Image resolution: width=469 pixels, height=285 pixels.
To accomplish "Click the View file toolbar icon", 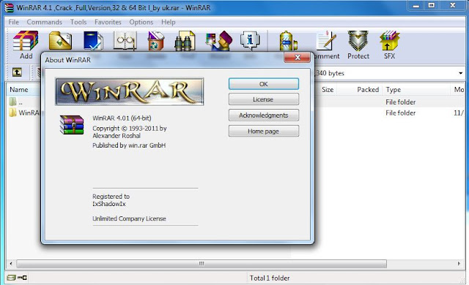I will click(x=125, y=40).
